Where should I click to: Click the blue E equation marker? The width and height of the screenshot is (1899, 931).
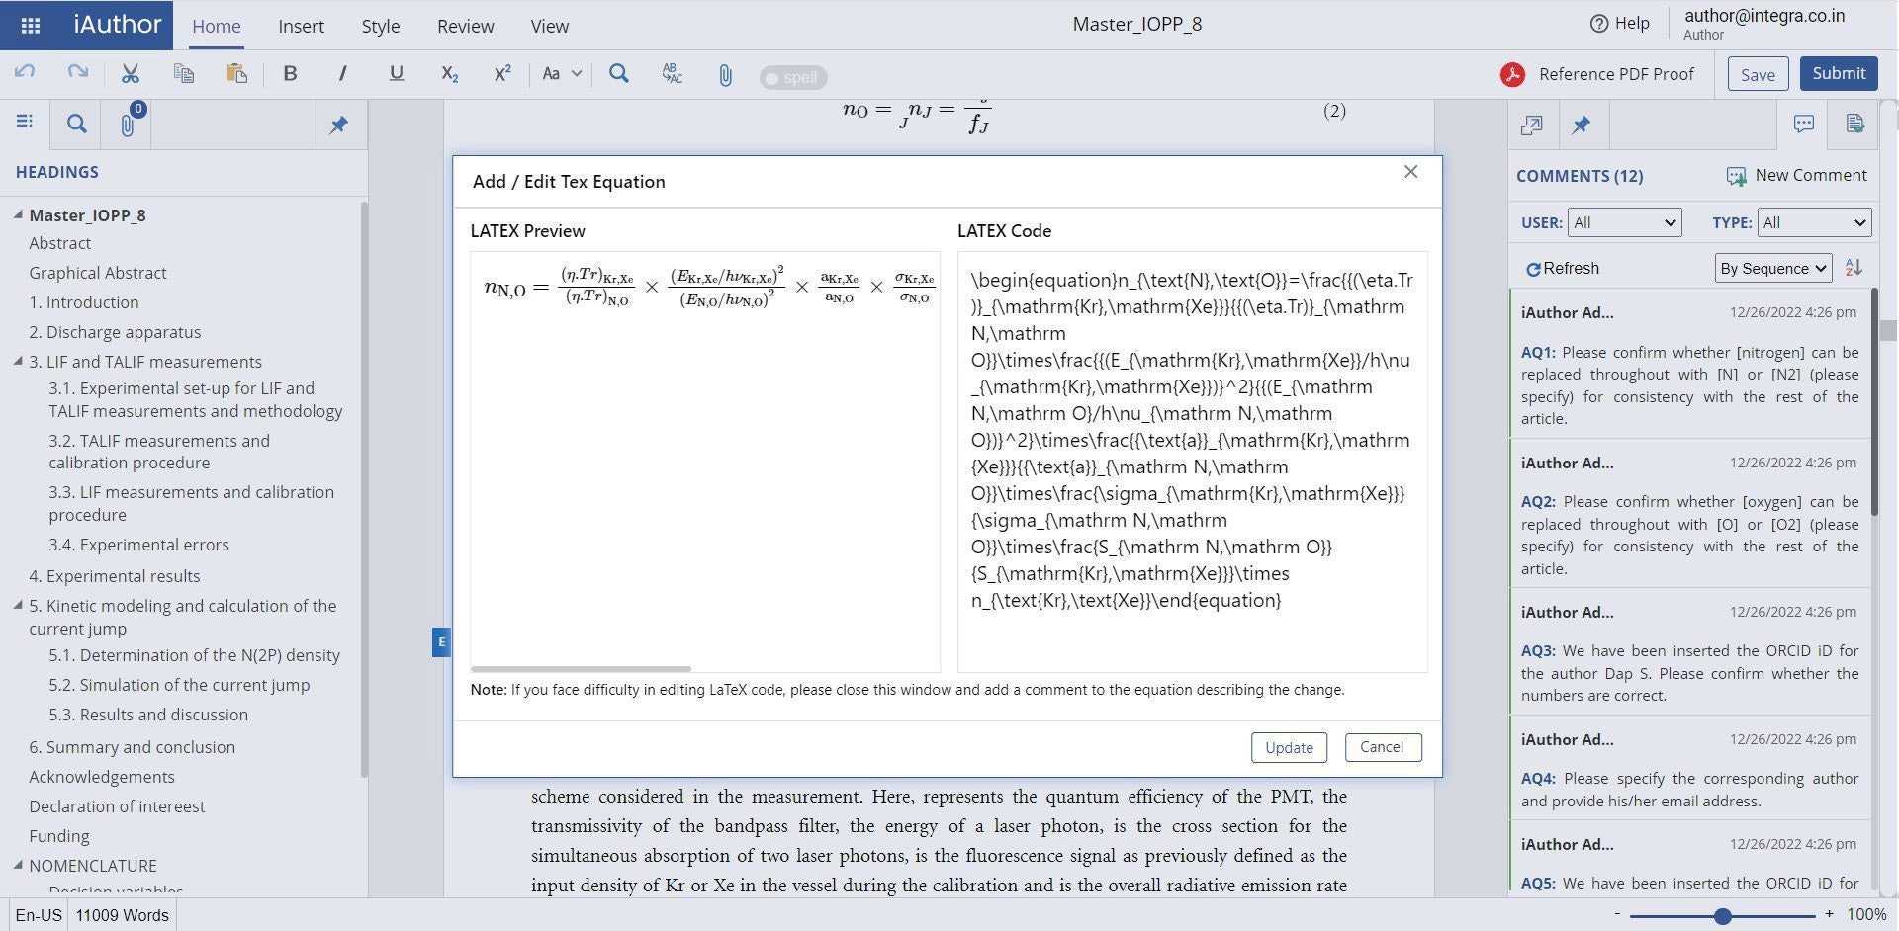(x=441, y=641)
